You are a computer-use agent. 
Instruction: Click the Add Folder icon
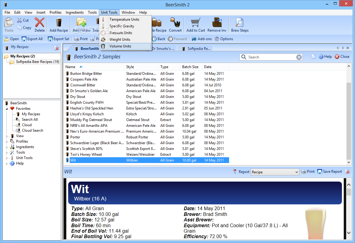(82, 23)
